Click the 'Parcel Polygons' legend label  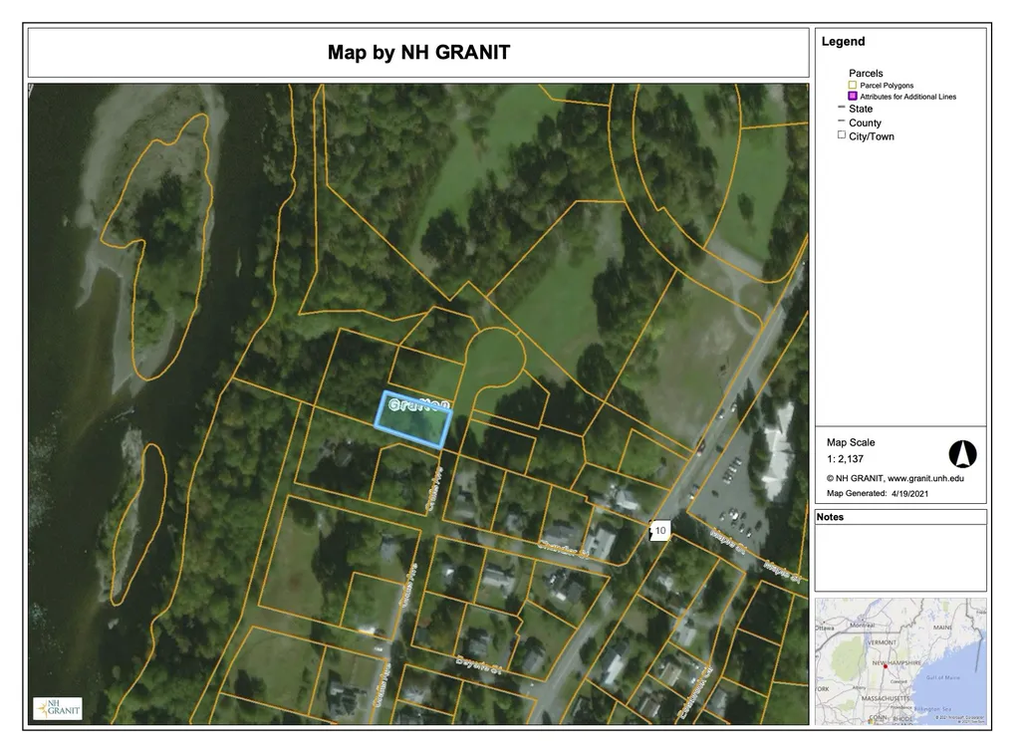click(887, 86)
